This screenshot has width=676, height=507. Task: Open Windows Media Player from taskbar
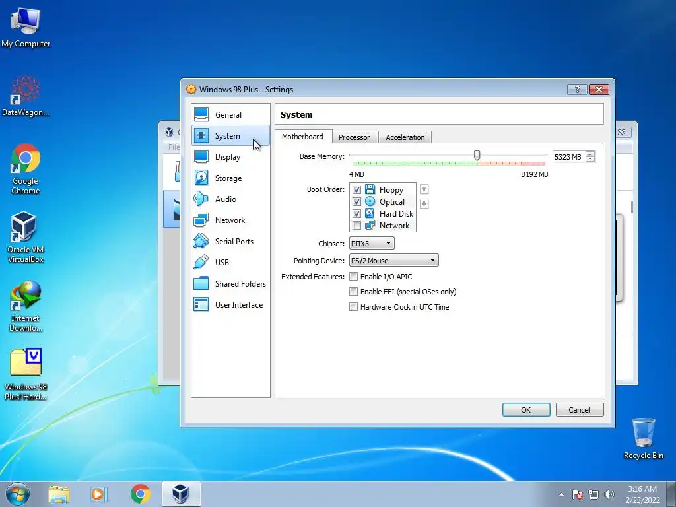pos(98,494)
